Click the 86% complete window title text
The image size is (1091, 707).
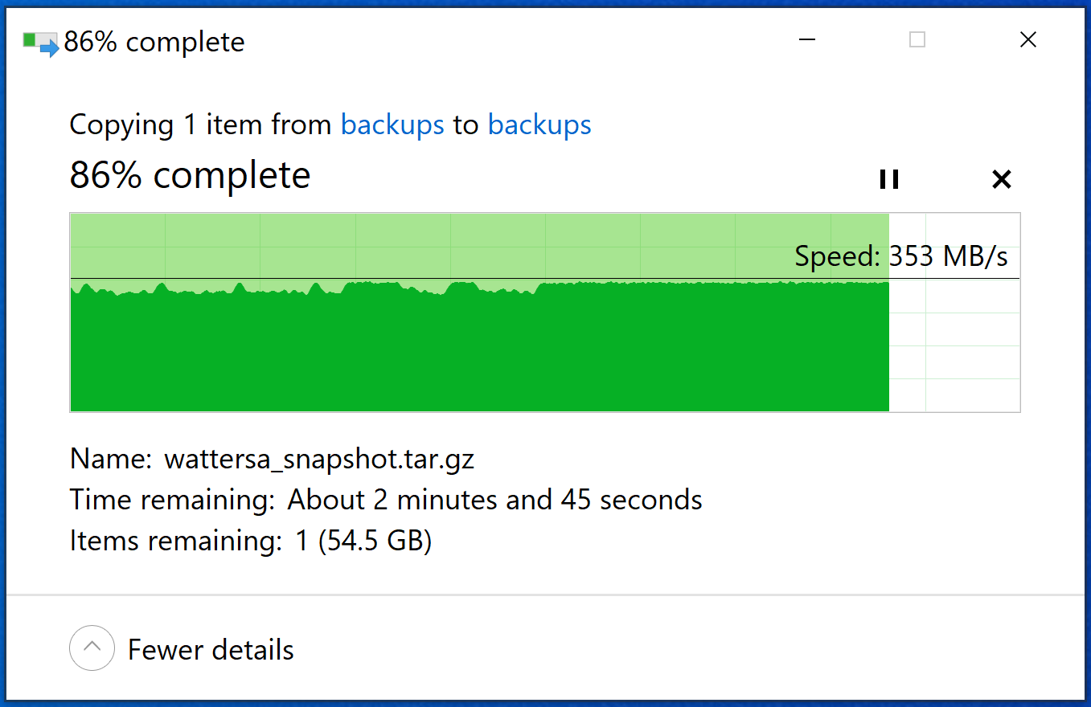coord(154,42)
